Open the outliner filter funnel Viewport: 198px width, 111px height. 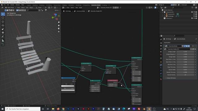[x=192, y=8]
